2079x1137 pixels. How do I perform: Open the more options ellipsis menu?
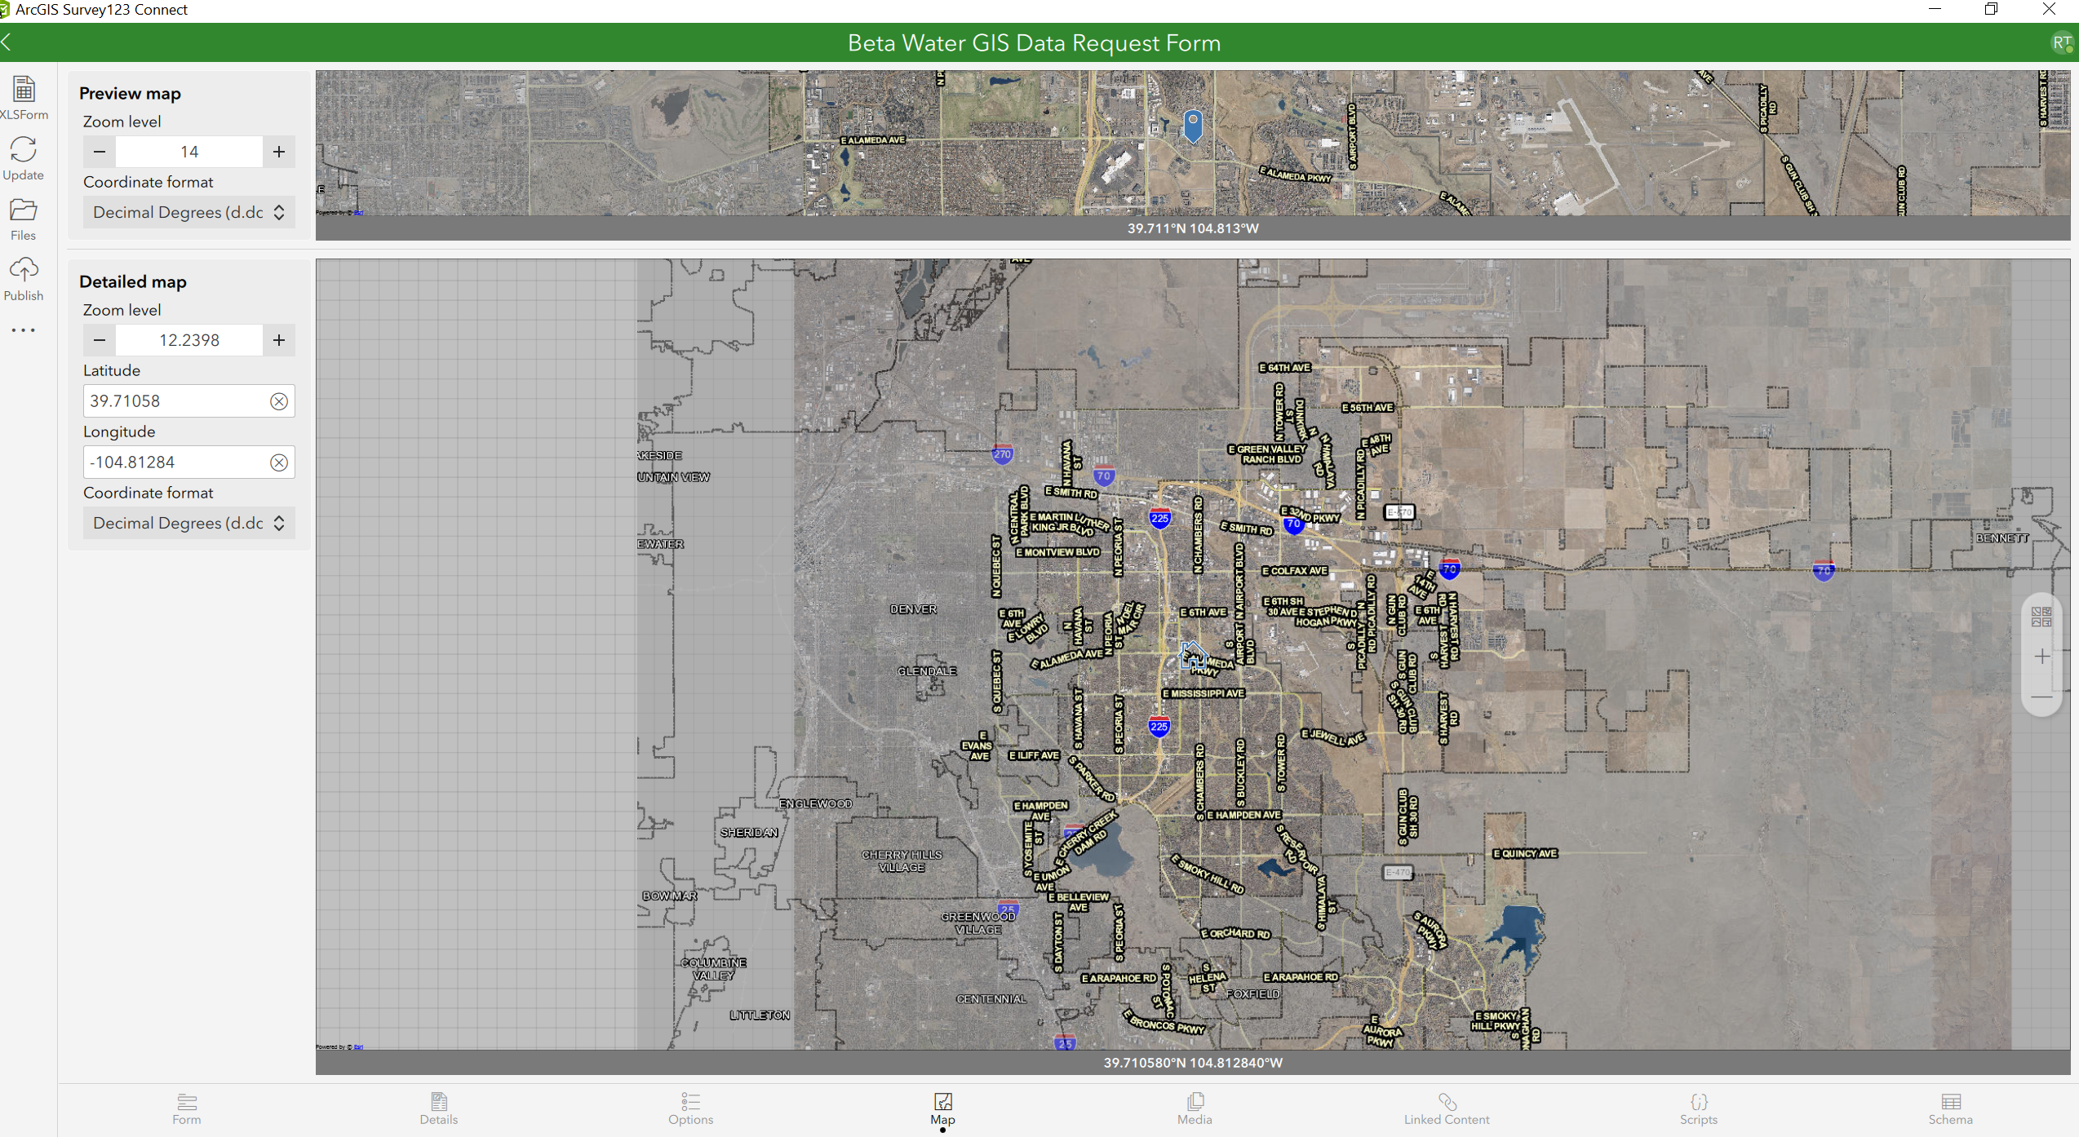click(24, 330)
